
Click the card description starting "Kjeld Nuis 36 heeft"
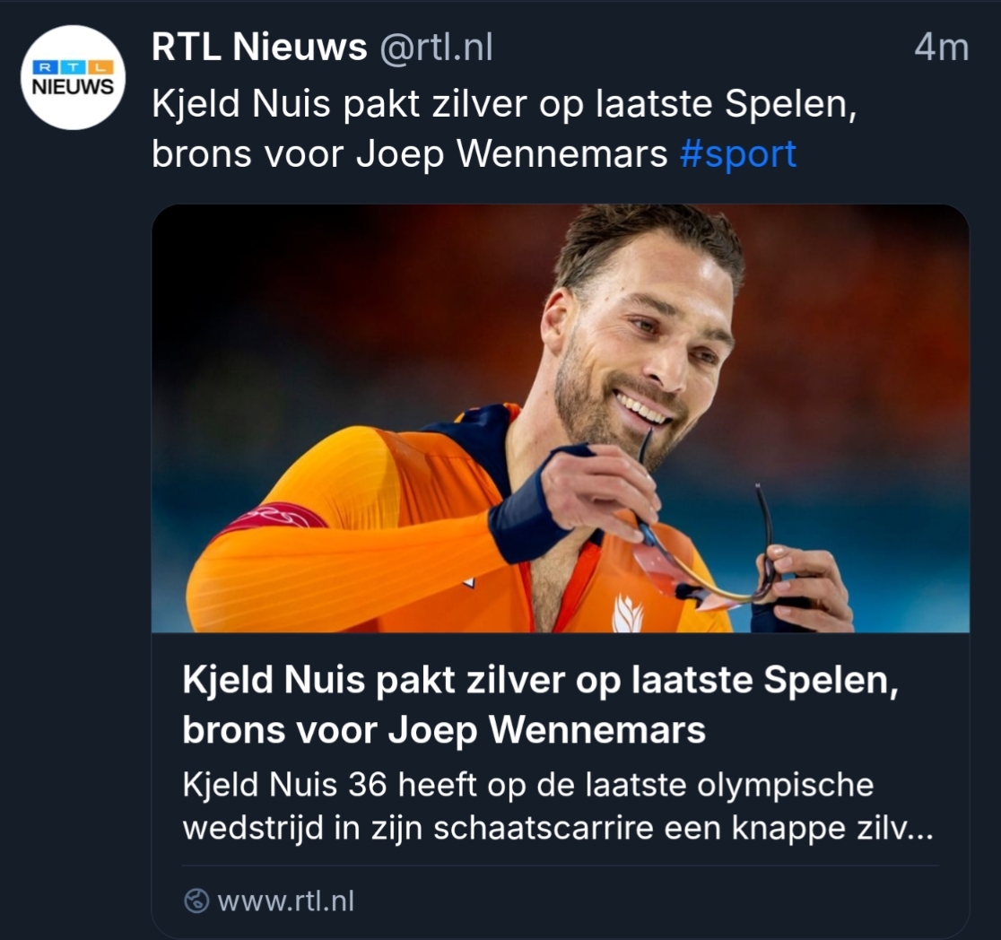coord(527,786)
